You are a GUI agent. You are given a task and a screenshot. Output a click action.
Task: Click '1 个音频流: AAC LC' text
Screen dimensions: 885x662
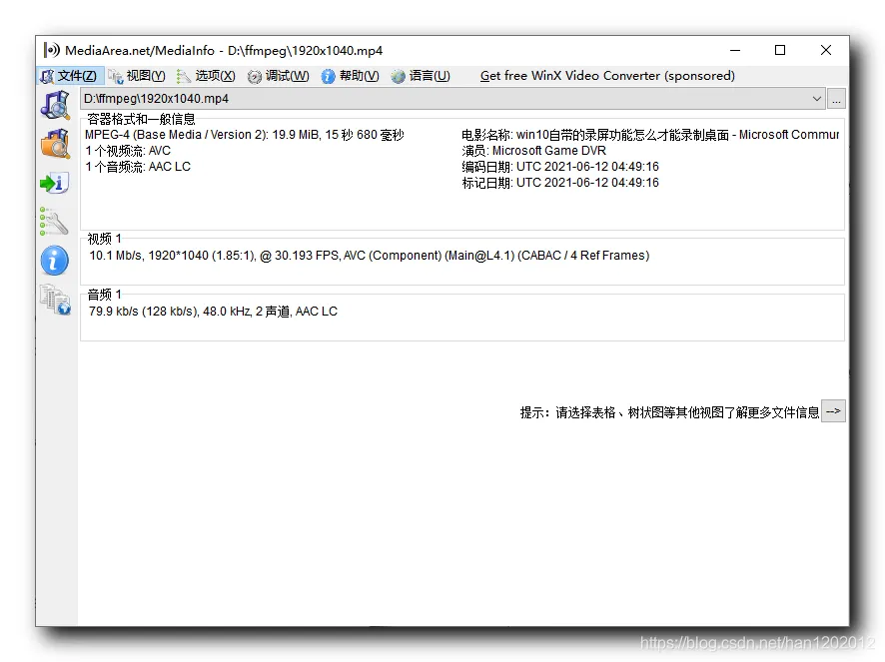[x=138, y=167]
